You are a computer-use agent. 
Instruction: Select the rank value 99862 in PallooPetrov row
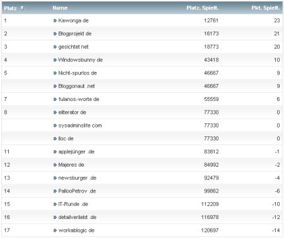[x=211, y=191]
